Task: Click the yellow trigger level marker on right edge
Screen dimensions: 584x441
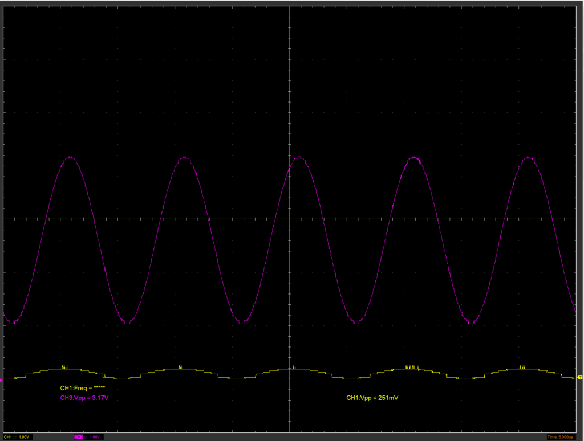Action: coord(580,377)
